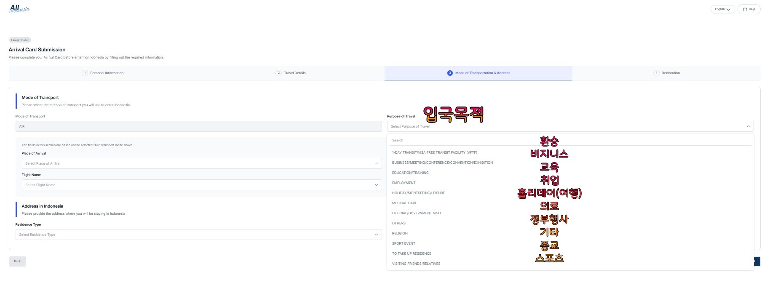Select RELIGION option
Screen dimensions: 767x288
click(x=570, y=233)
